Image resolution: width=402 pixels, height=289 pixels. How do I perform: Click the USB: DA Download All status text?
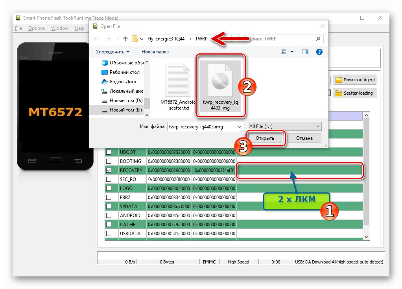coord(339,262)
